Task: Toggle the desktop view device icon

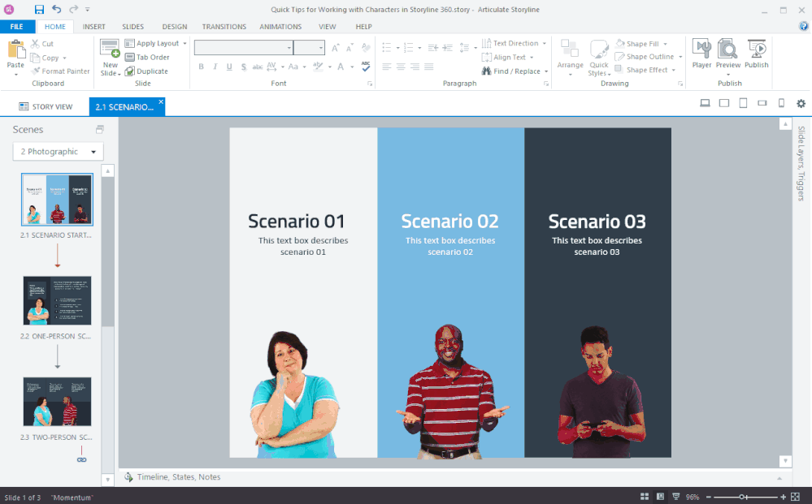Action: 705,103
